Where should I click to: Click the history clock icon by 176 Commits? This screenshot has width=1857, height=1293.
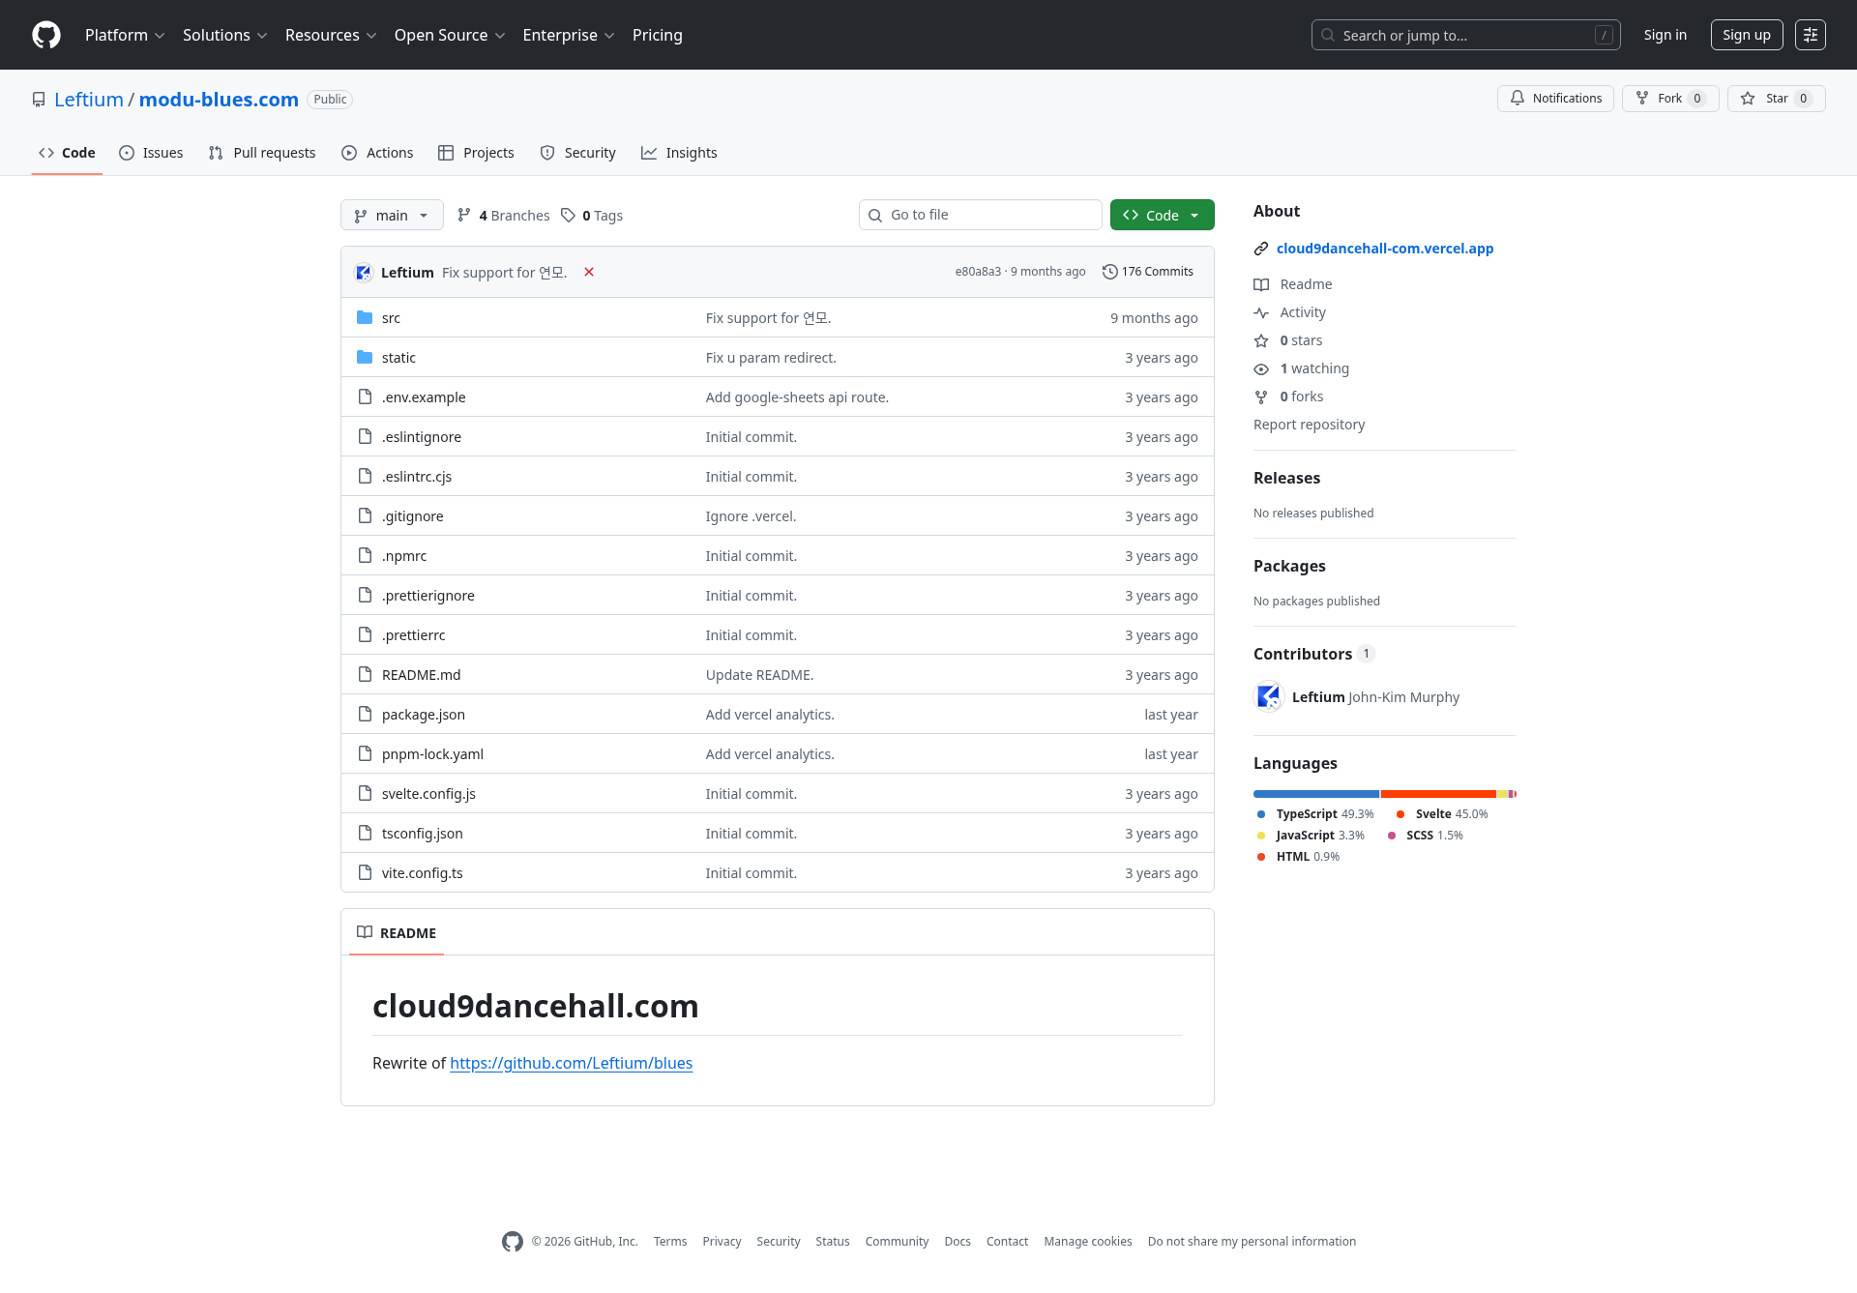coord(1110,272)
